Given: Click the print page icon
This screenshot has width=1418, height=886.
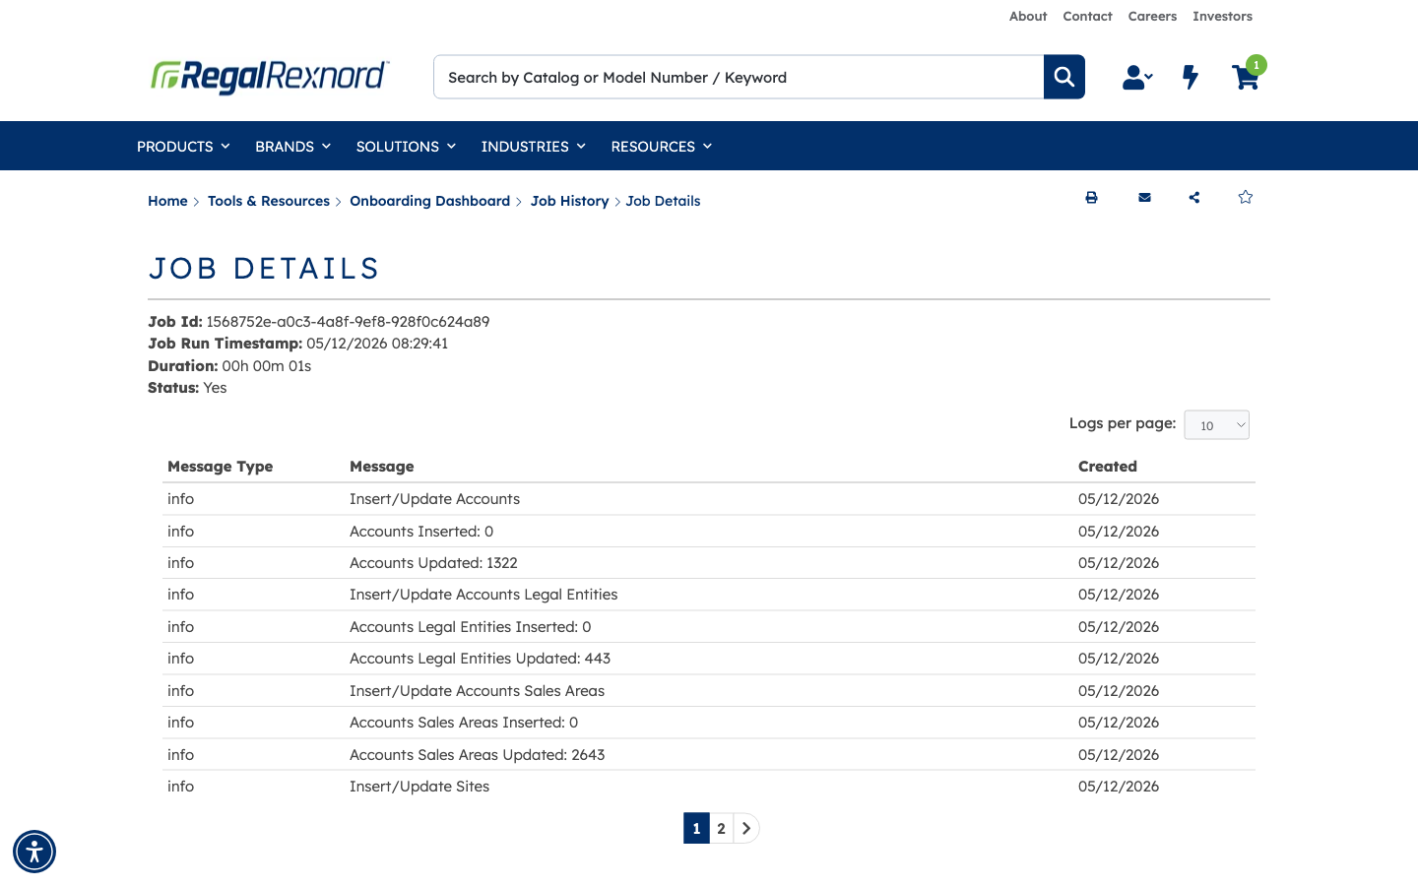Looking at the screenshot, I should pyautogui.click(x=1091, y=198).
